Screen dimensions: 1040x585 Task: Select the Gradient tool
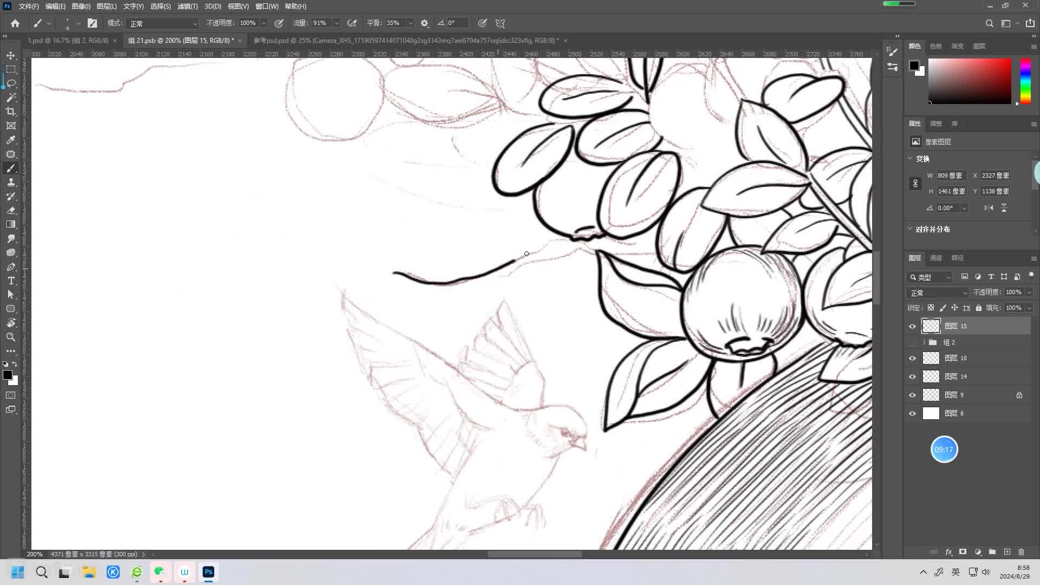(x=11, y=224)
